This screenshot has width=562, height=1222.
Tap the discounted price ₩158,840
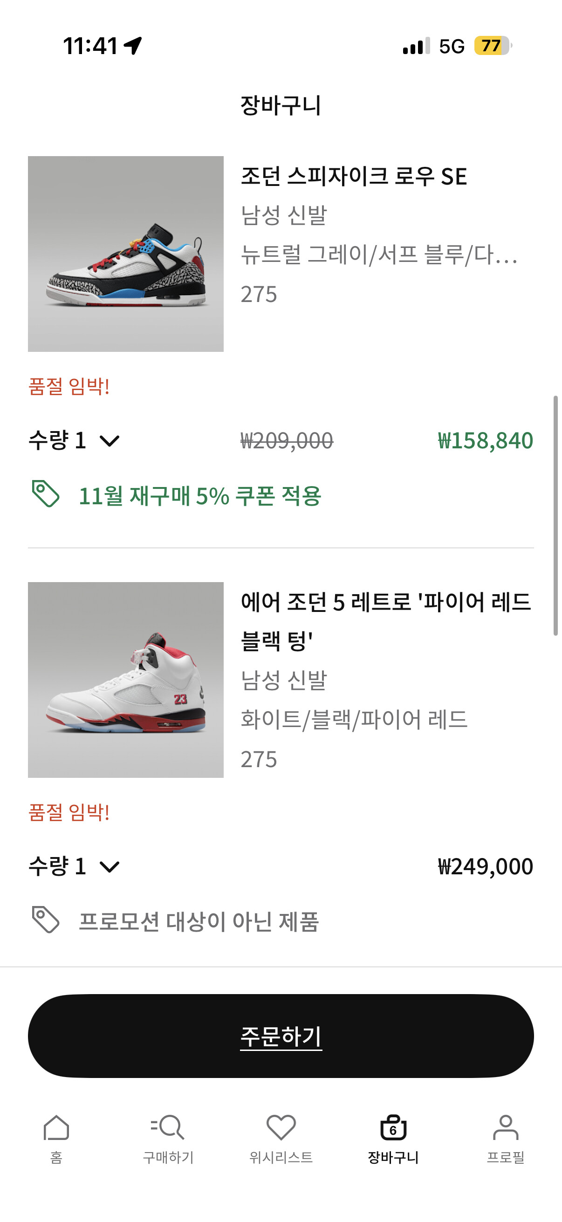click(485, 441)
